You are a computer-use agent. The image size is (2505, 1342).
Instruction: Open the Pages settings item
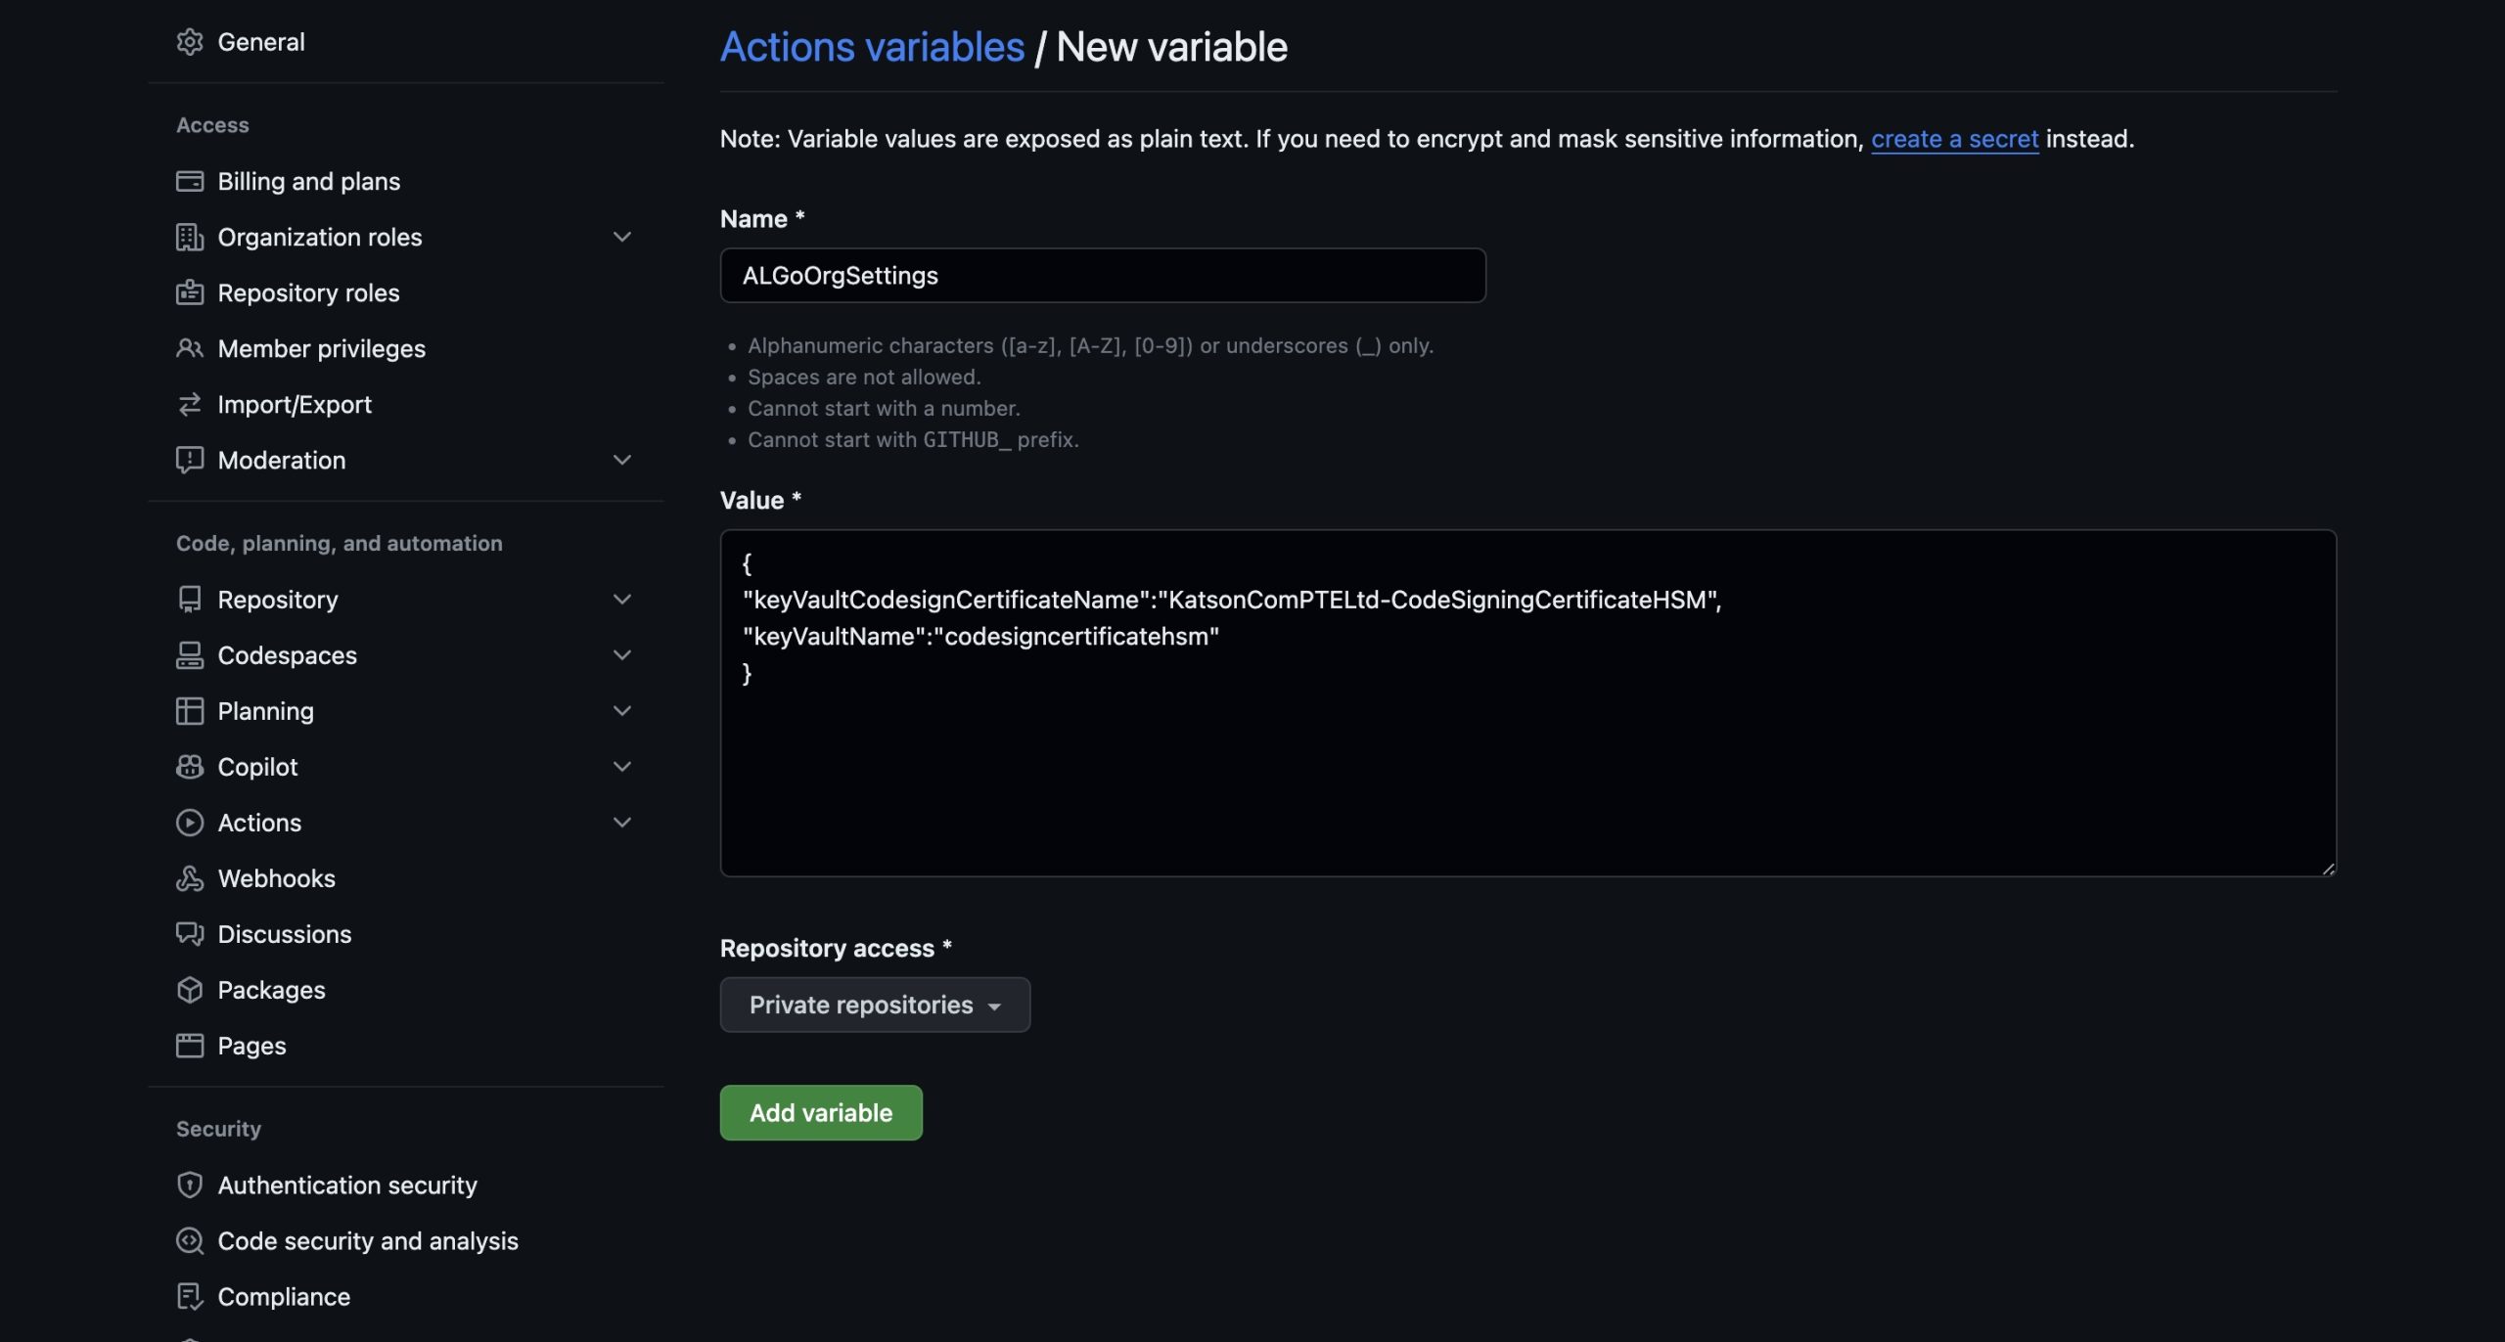coord(251,1046)
